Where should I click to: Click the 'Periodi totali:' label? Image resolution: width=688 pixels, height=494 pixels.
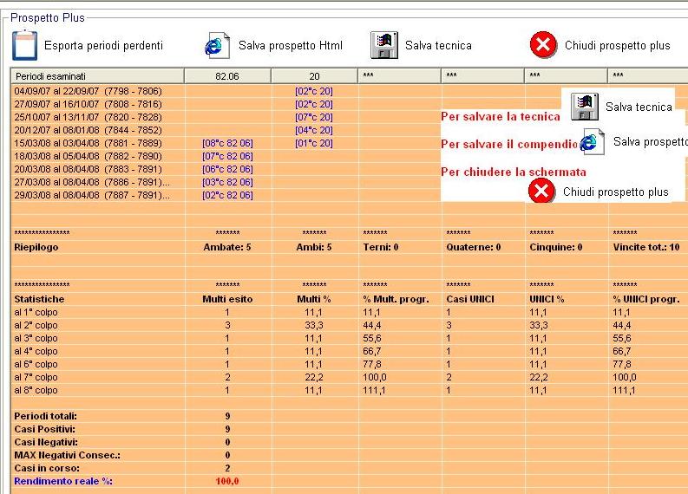tap(46, 416)
